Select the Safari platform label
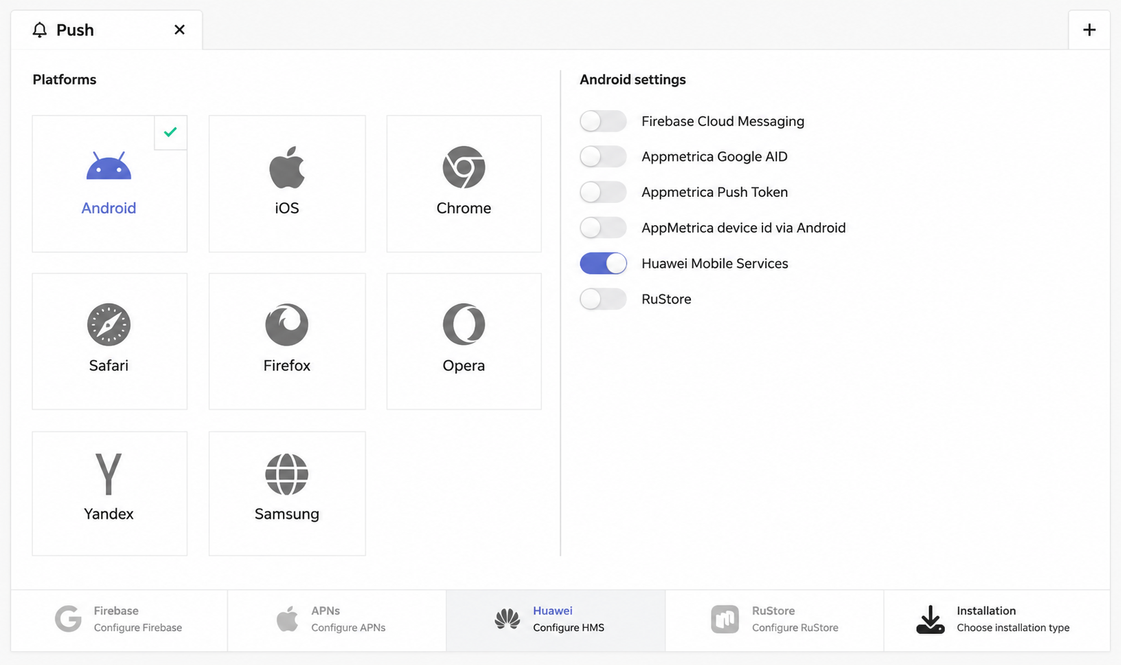Image resolution: width=1121 pixels, height=665 pixels. tap(109, 366)
